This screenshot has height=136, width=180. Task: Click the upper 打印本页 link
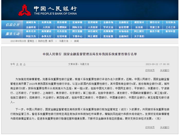(x=150, y=70)
